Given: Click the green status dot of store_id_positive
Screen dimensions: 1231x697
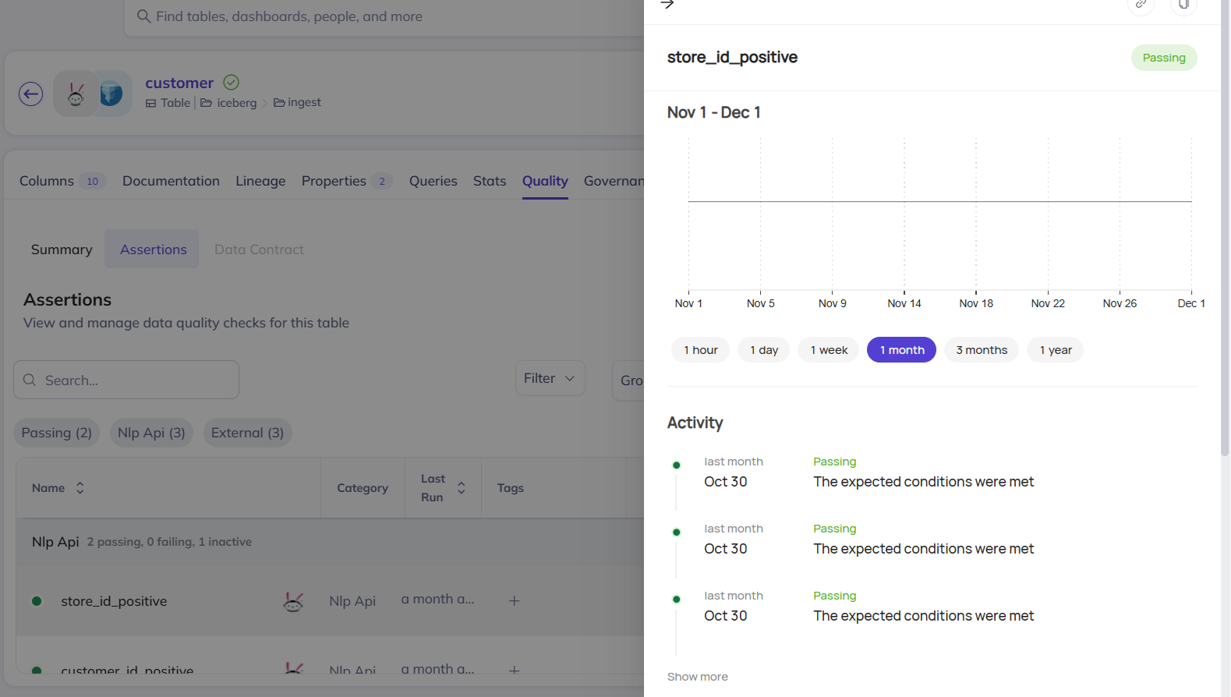Looking at the screenshot, I should [x=37, y=601].
